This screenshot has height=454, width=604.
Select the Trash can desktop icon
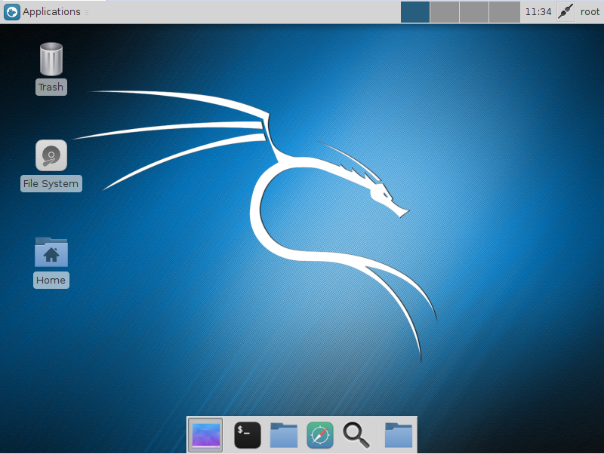pyautogui.click(x=51, y=59)
